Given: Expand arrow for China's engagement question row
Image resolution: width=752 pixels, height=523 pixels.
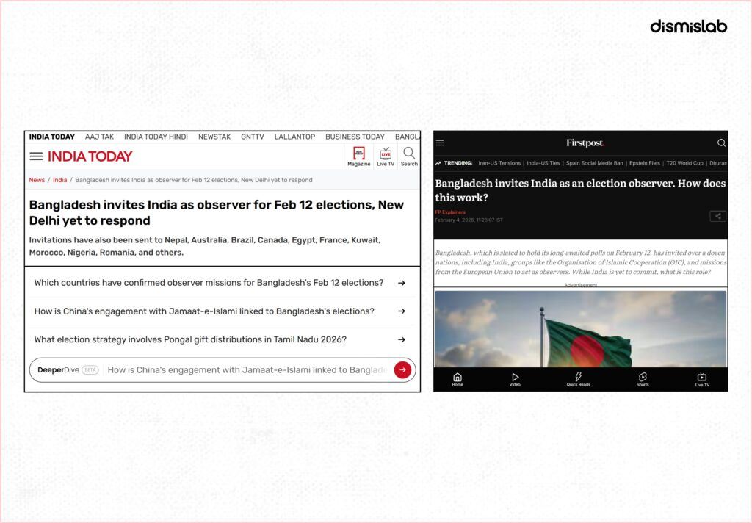Looking at the screenshot, I should [402, 311].
